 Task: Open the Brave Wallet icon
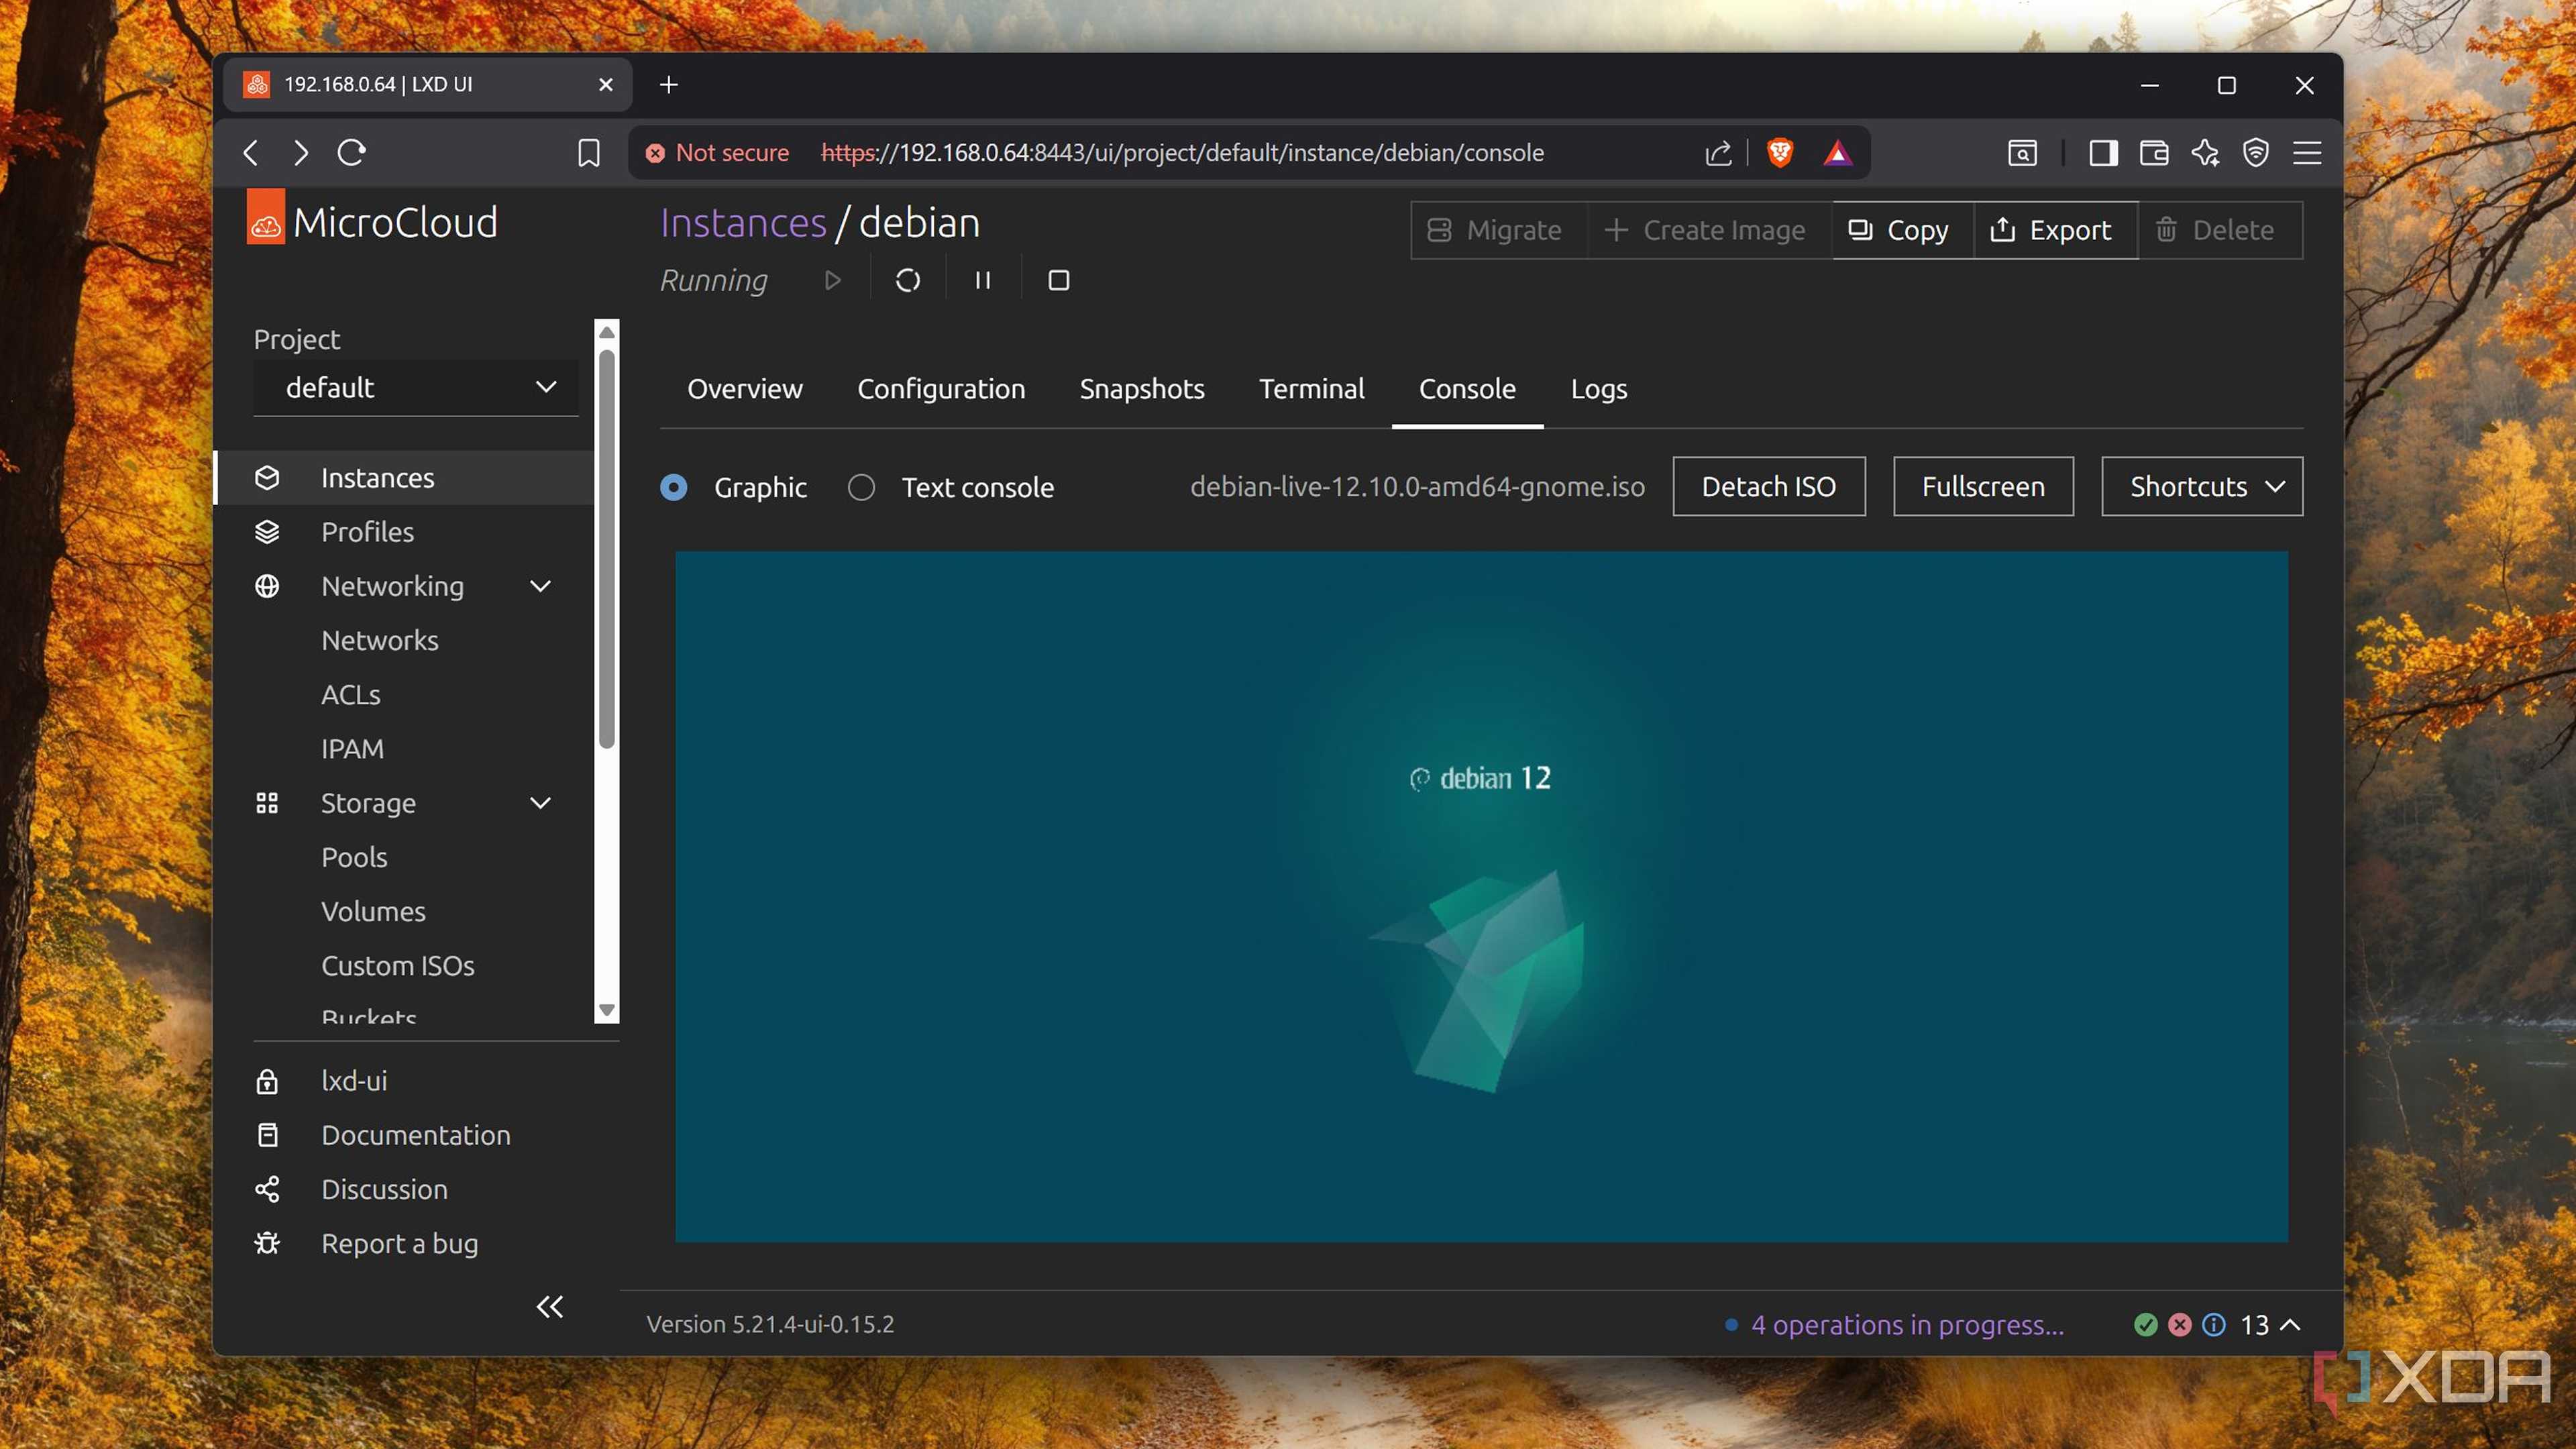point(2154,153)
